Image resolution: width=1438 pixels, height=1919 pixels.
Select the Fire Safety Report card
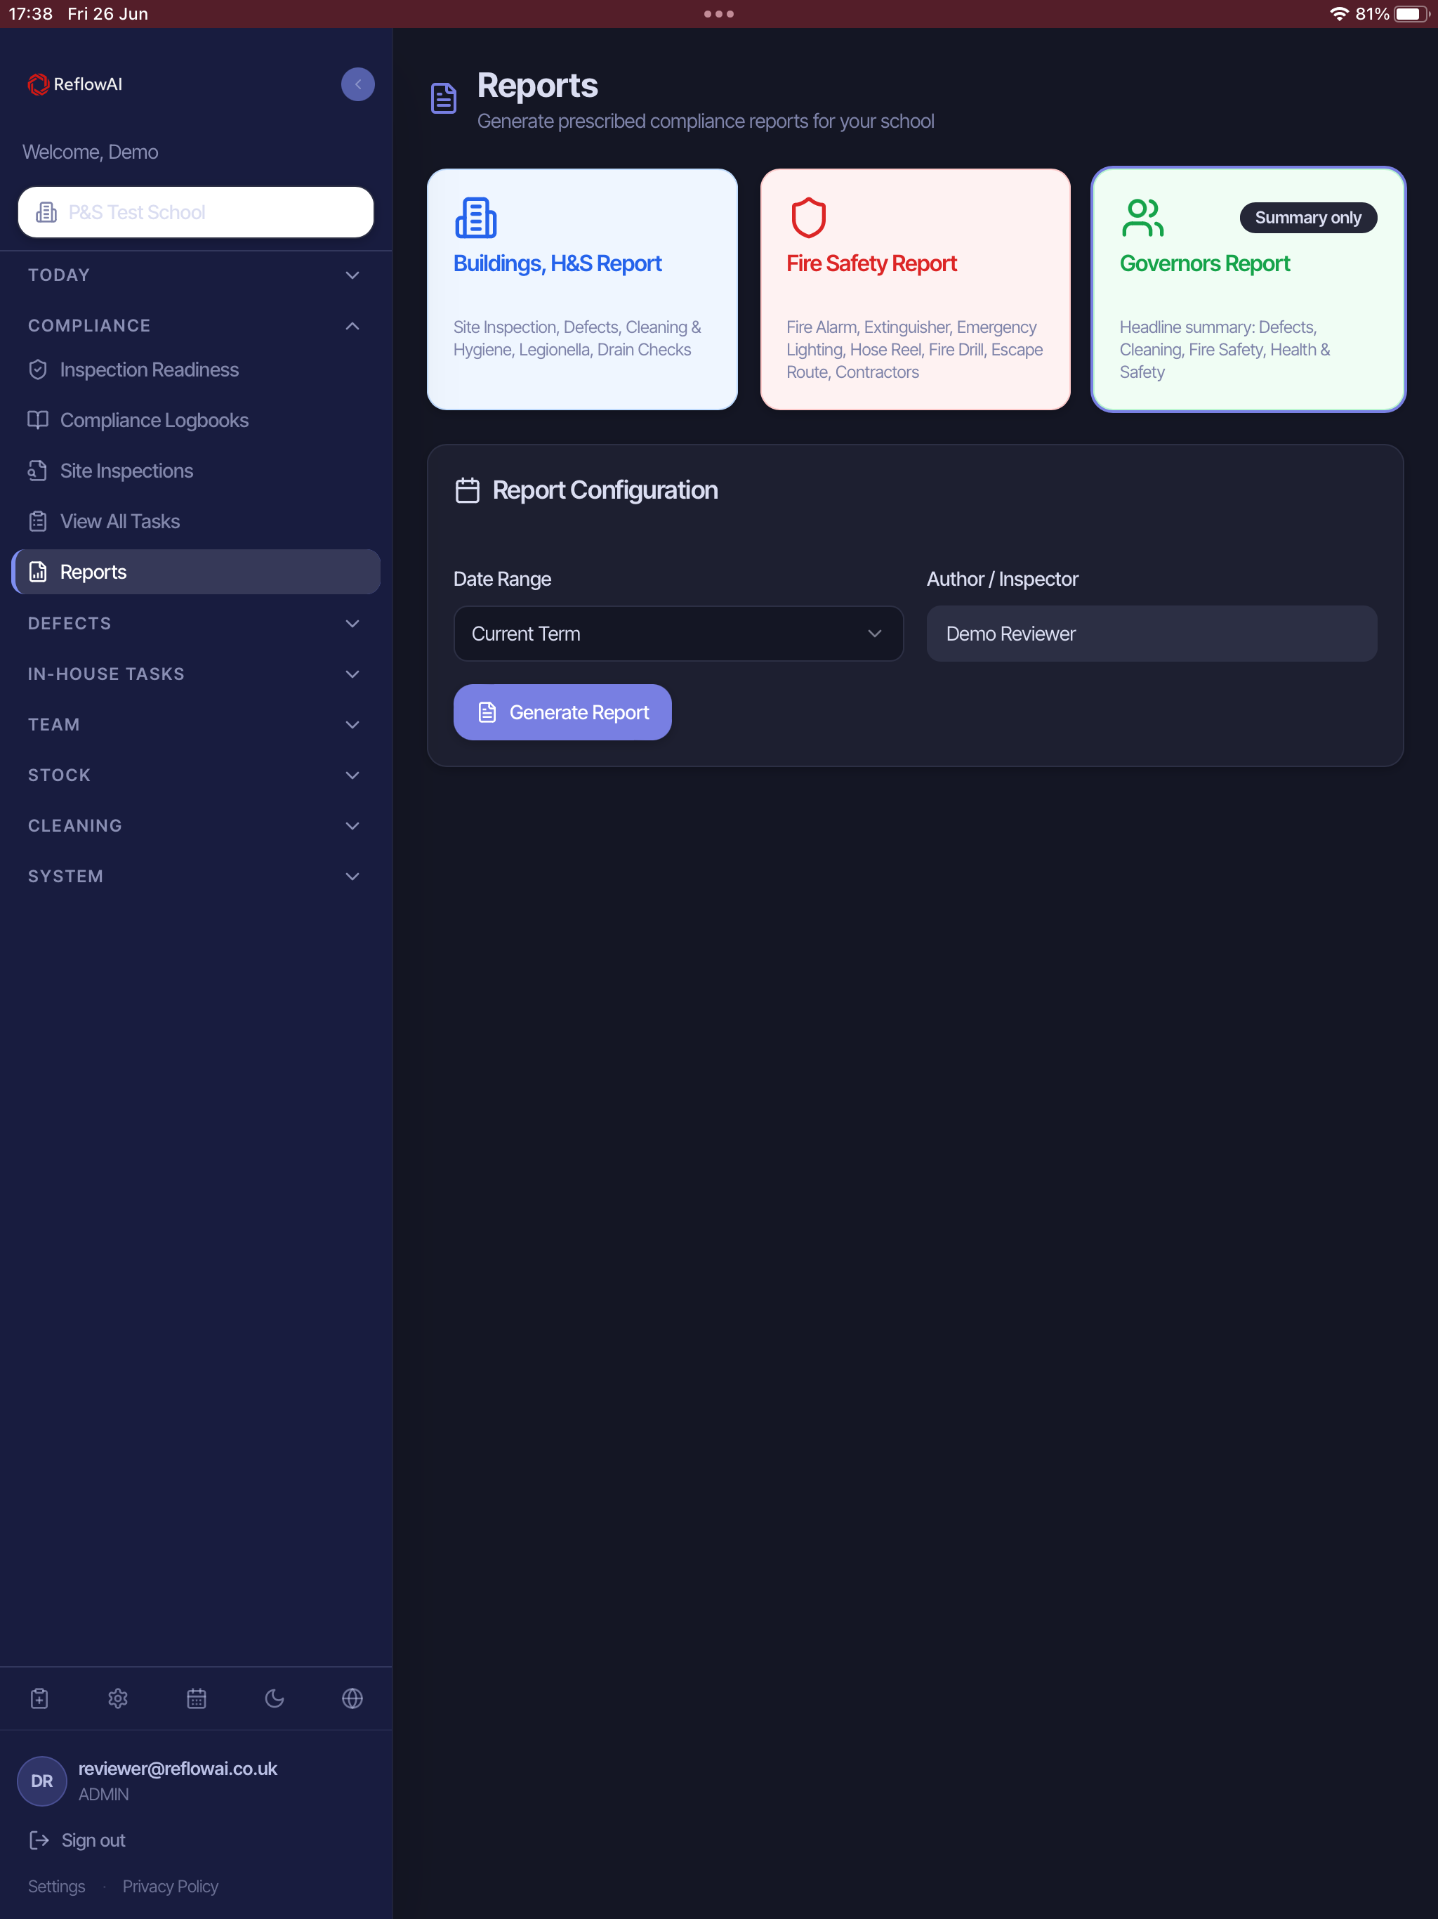[x=915, y=289]
